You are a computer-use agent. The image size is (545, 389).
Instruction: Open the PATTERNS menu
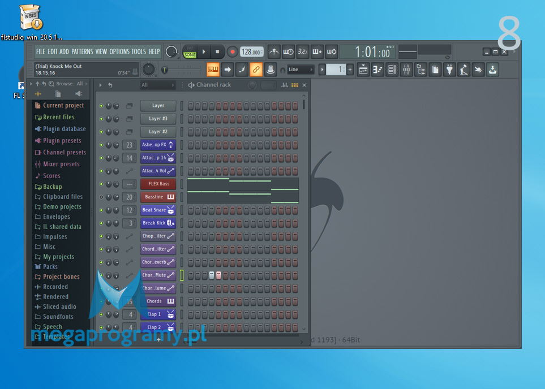pyautogui.click(x=83, y=52)
